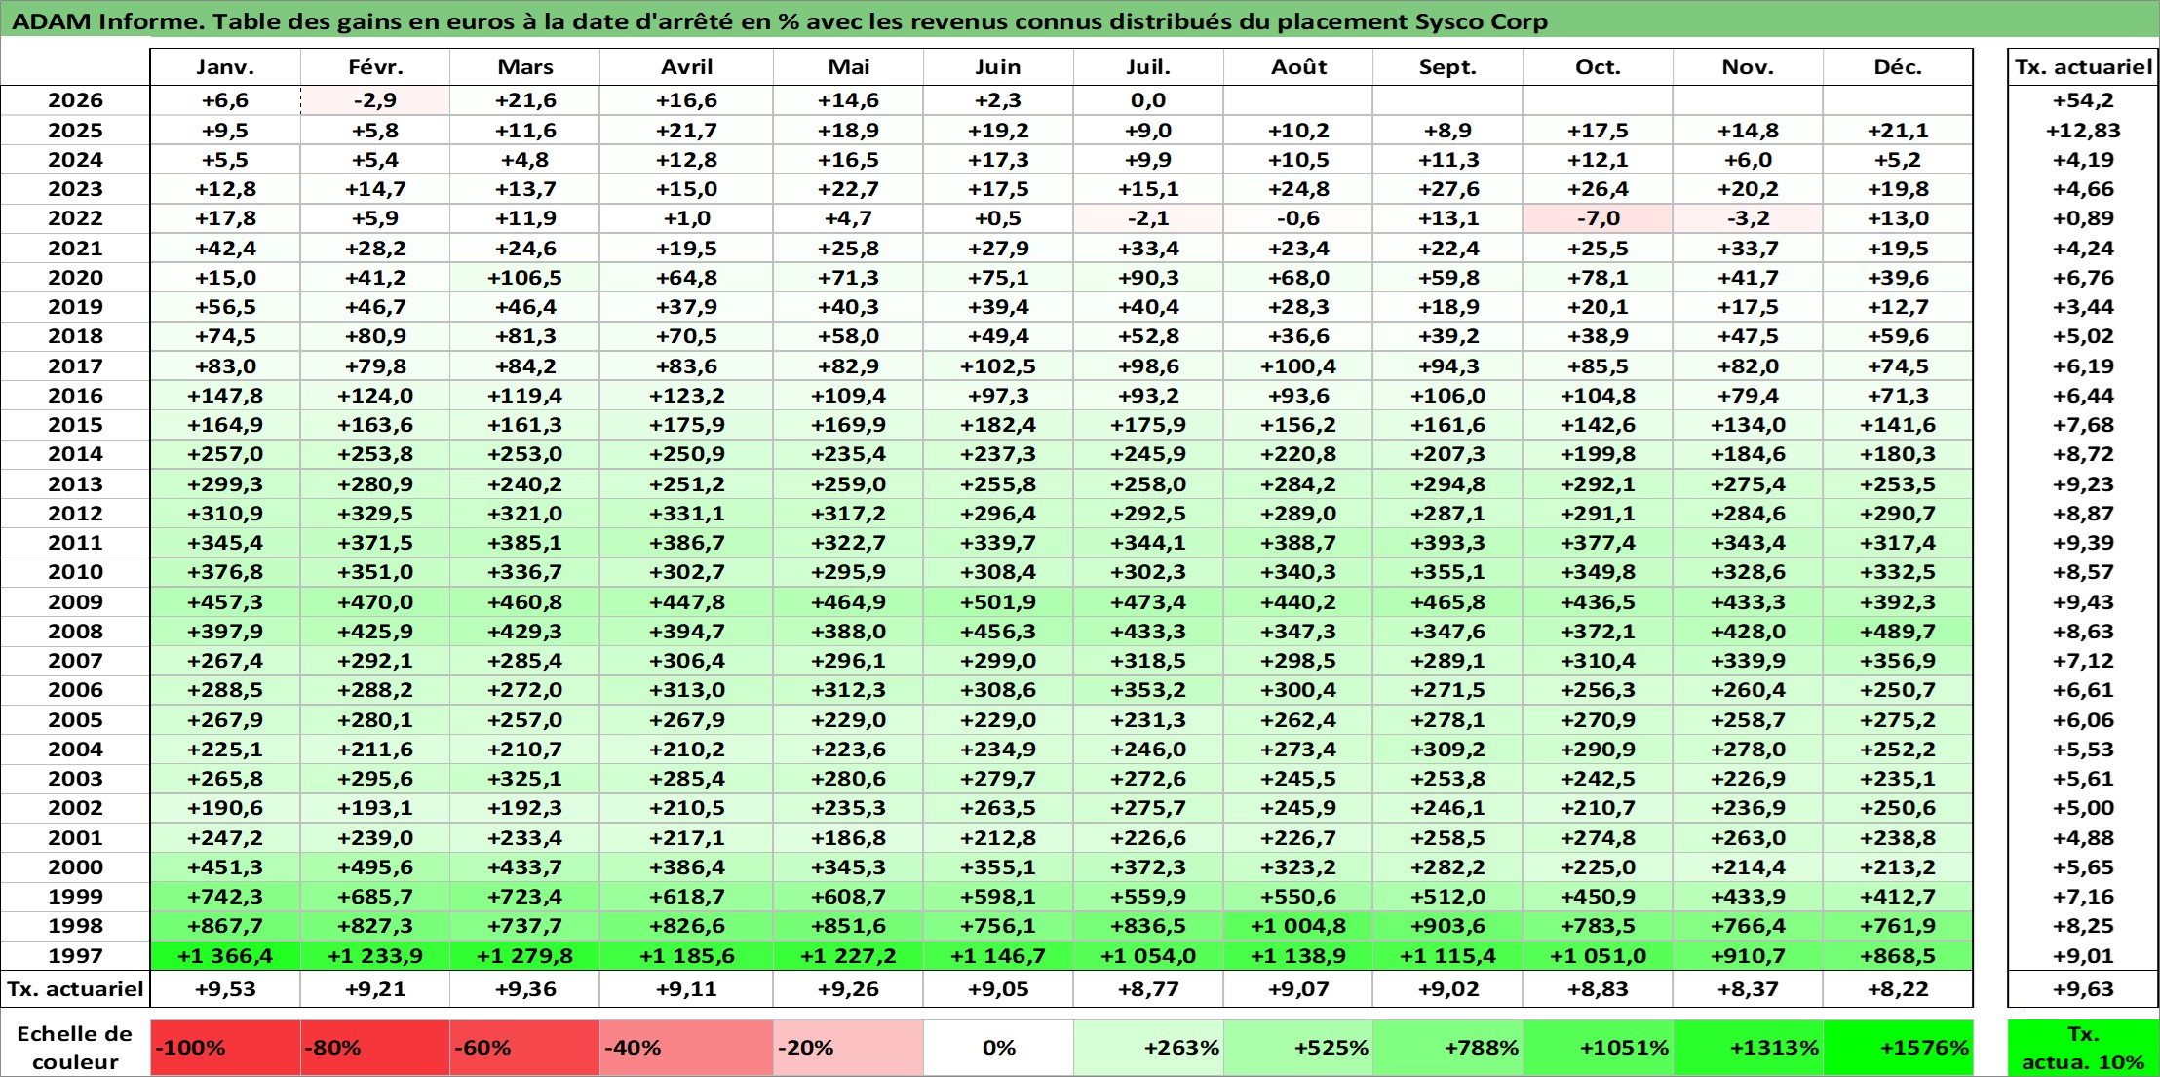Image resolution: width=2160 pixels, height=1077 pixels.
Task: Click the +1576% bright green scale swatch
Action: [x=1899, y=1048]
